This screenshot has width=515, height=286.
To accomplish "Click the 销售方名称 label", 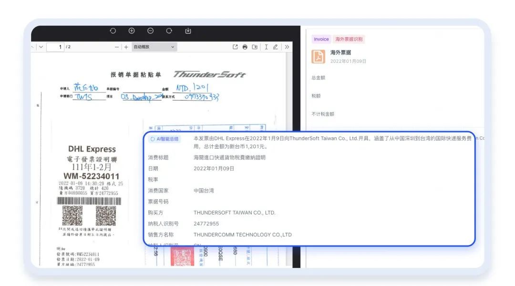I will pos(161,235).
